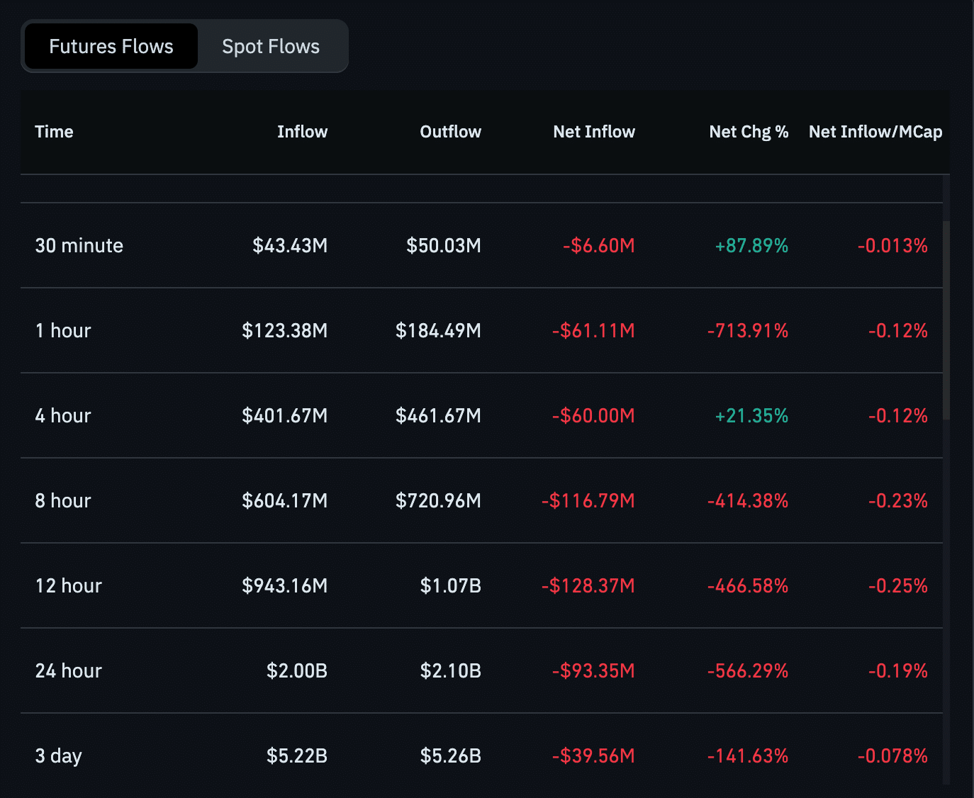
Task: Click the Time column header
Action: [54, 131]
